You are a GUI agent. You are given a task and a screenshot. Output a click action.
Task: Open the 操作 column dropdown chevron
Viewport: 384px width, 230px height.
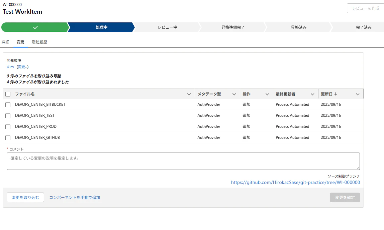click(x=267, y=94)
